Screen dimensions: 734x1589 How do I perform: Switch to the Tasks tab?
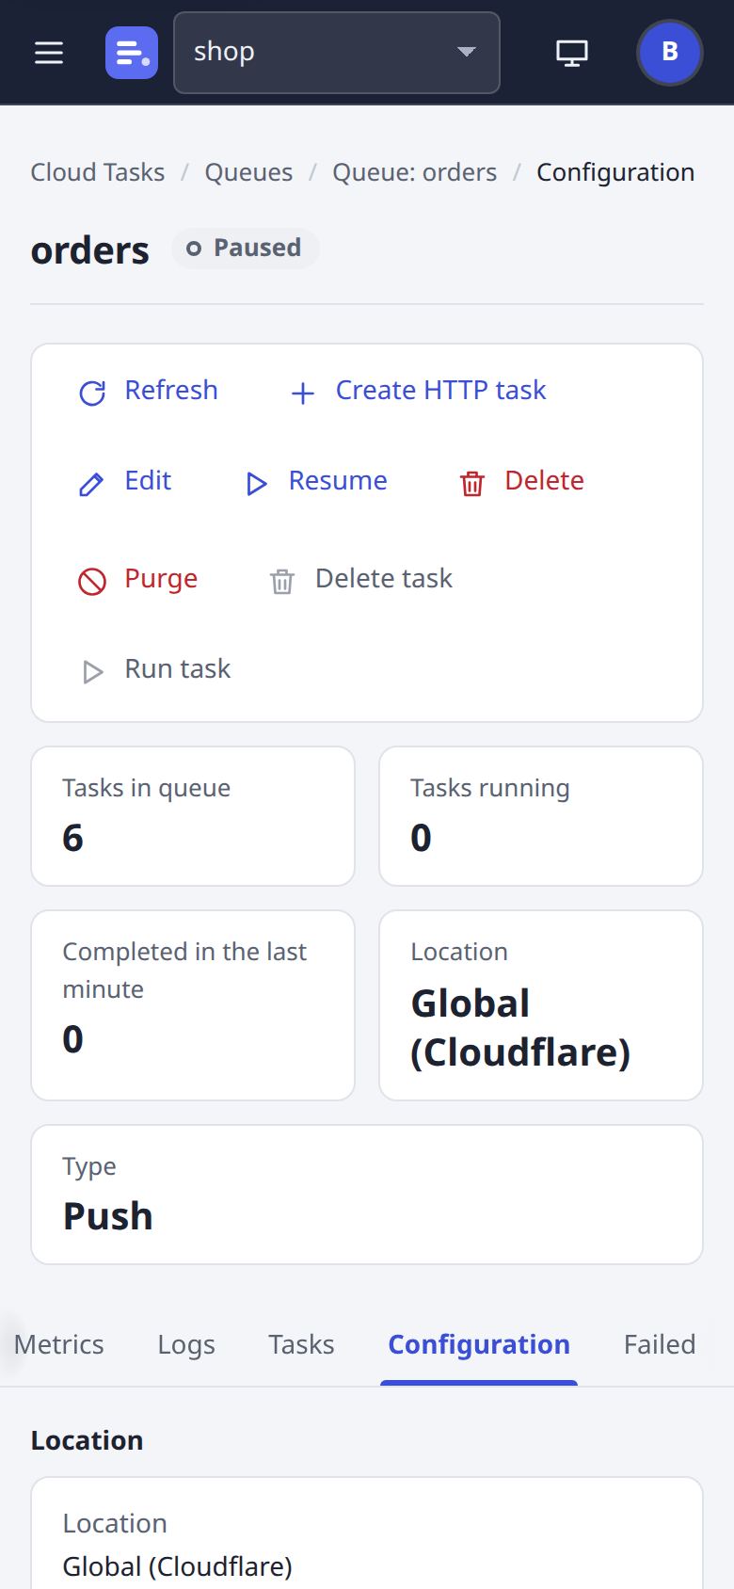(x=301, y=1344)
